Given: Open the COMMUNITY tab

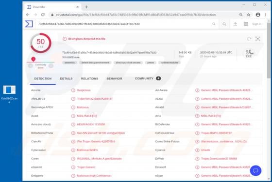Looking at the screenshot, I should click(148, 78).
